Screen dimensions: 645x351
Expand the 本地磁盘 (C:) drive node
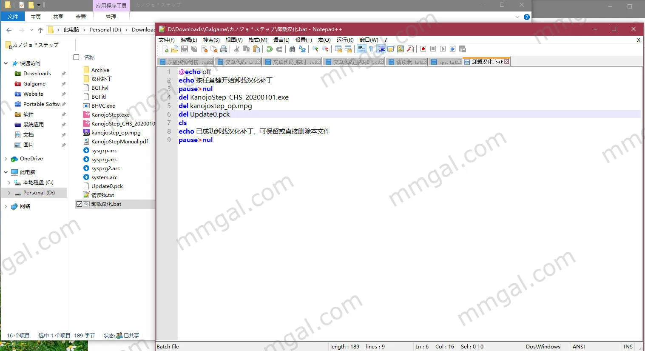9,183
